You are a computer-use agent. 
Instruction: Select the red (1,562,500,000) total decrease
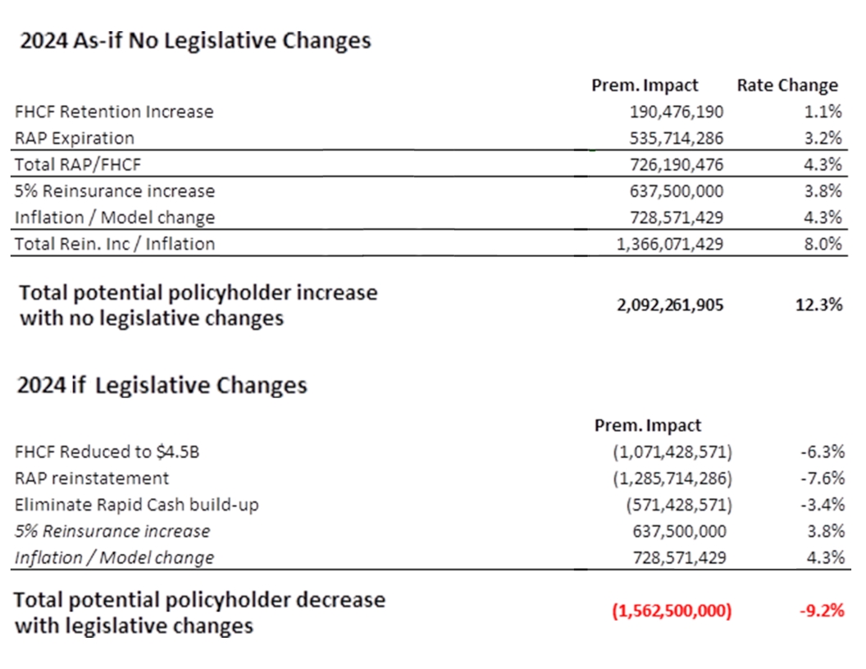click(671, 611)
